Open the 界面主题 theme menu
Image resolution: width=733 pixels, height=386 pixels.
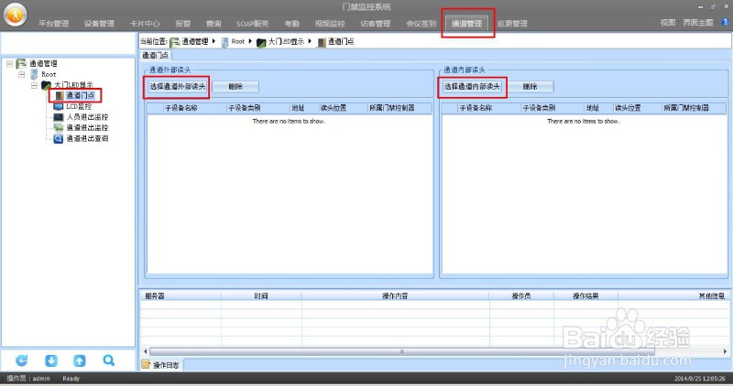click(698, 22)
